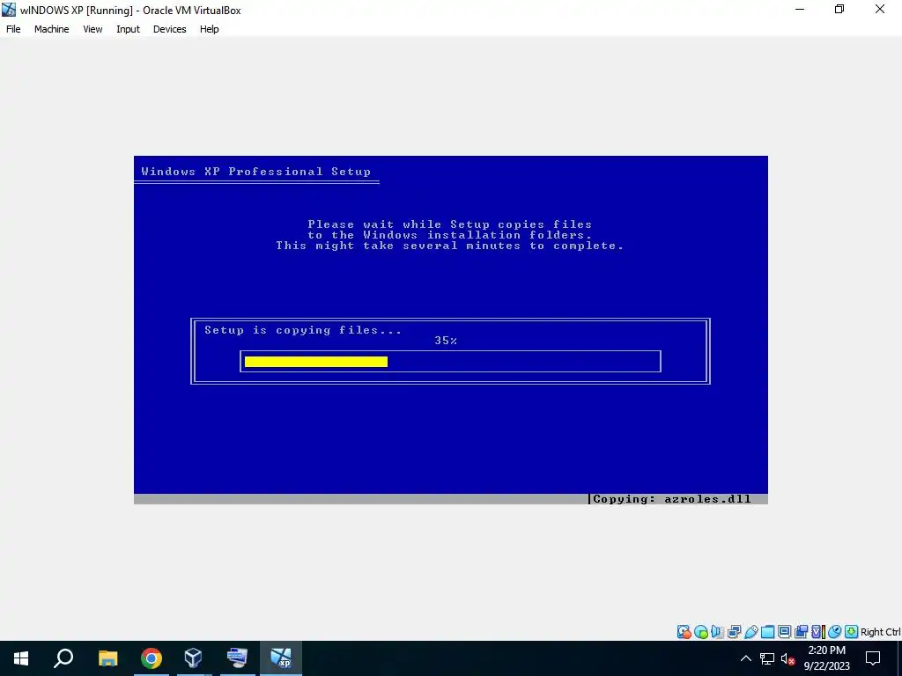Open the Windows Start menu
Image resolution: width=902 pixels, height=676 pixels.
point(21,658)
